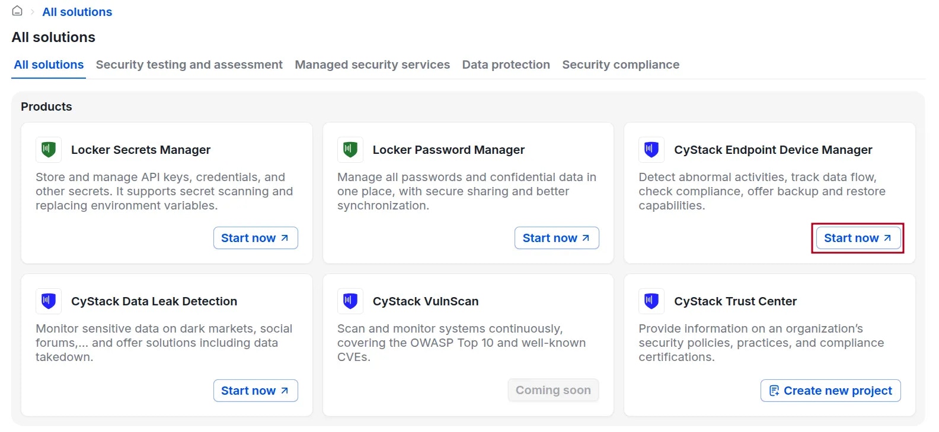The image size is (939, 432).
Task: Click the Locker Password Manager shield icon
Action: tap(350, 150)
